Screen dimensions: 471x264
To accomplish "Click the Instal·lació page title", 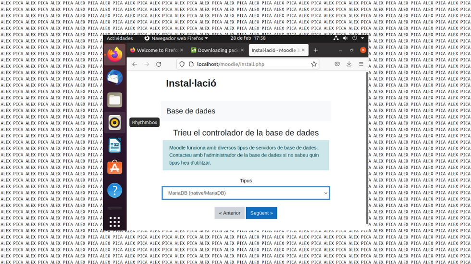I will pos(191,84).
